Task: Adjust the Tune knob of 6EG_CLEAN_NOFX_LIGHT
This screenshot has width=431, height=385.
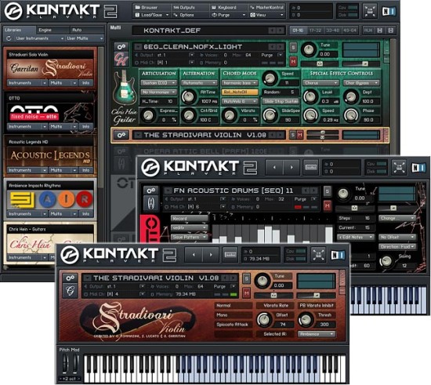Action: [x=309, y=50]
